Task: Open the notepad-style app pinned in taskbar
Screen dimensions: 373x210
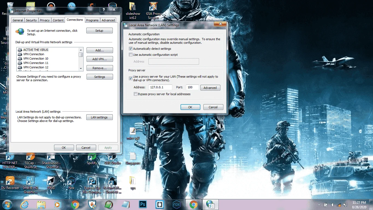Action: (126, 205)
